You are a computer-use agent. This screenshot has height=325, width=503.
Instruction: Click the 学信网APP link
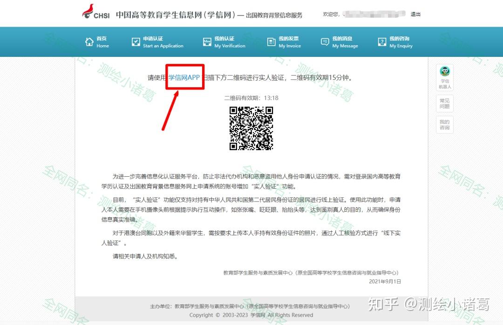pos(184,77)
